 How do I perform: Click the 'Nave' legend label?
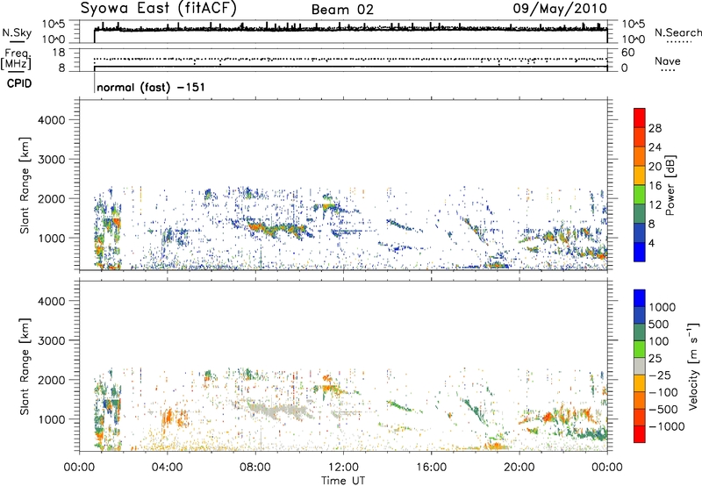[x=668, y=61]
